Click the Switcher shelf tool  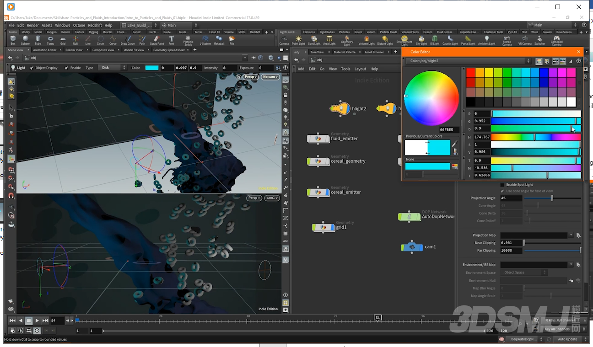539,40
